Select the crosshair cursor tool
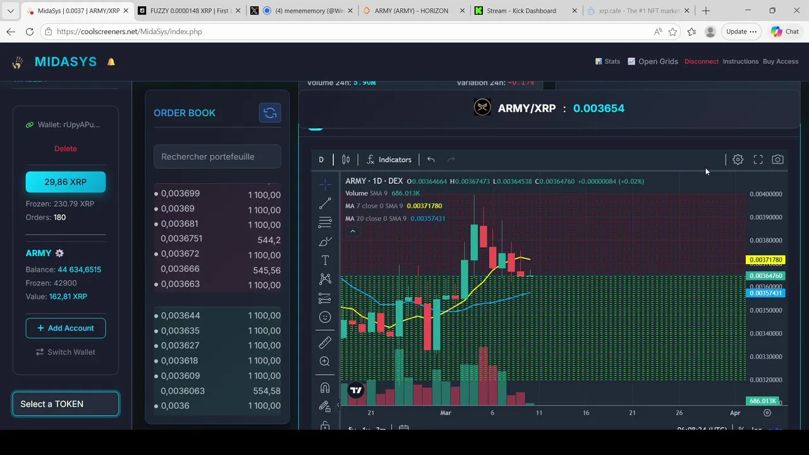Viewport: 809px width, 455px height. point(325,185)
